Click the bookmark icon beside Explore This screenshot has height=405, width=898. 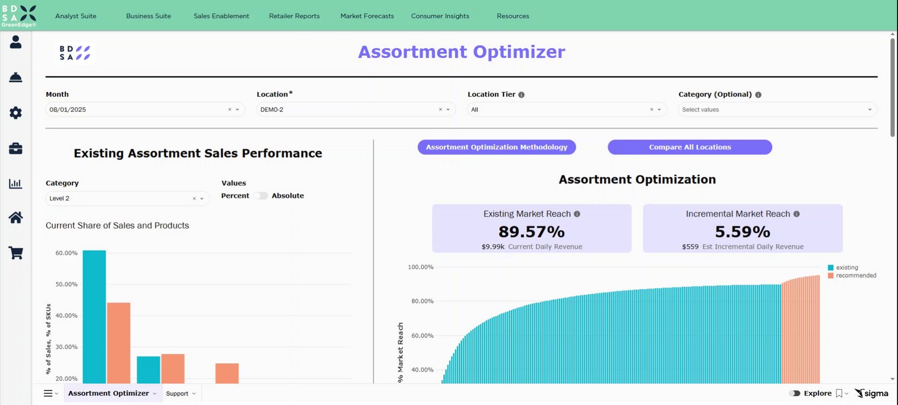pos(839,394)
